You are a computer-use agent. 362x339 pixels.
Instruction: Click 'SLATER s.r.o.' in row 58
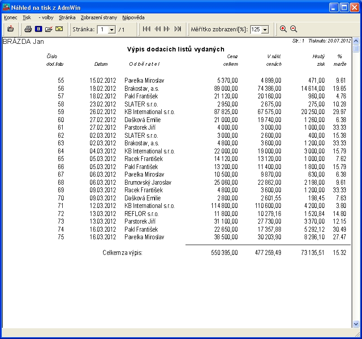point(141,104)
